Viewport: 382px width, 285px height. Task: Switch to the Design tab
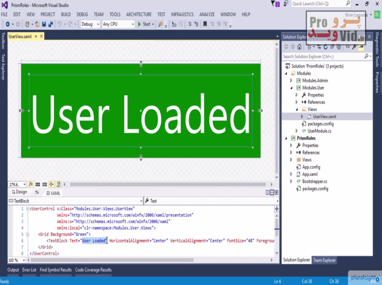[x=19, y=192]
